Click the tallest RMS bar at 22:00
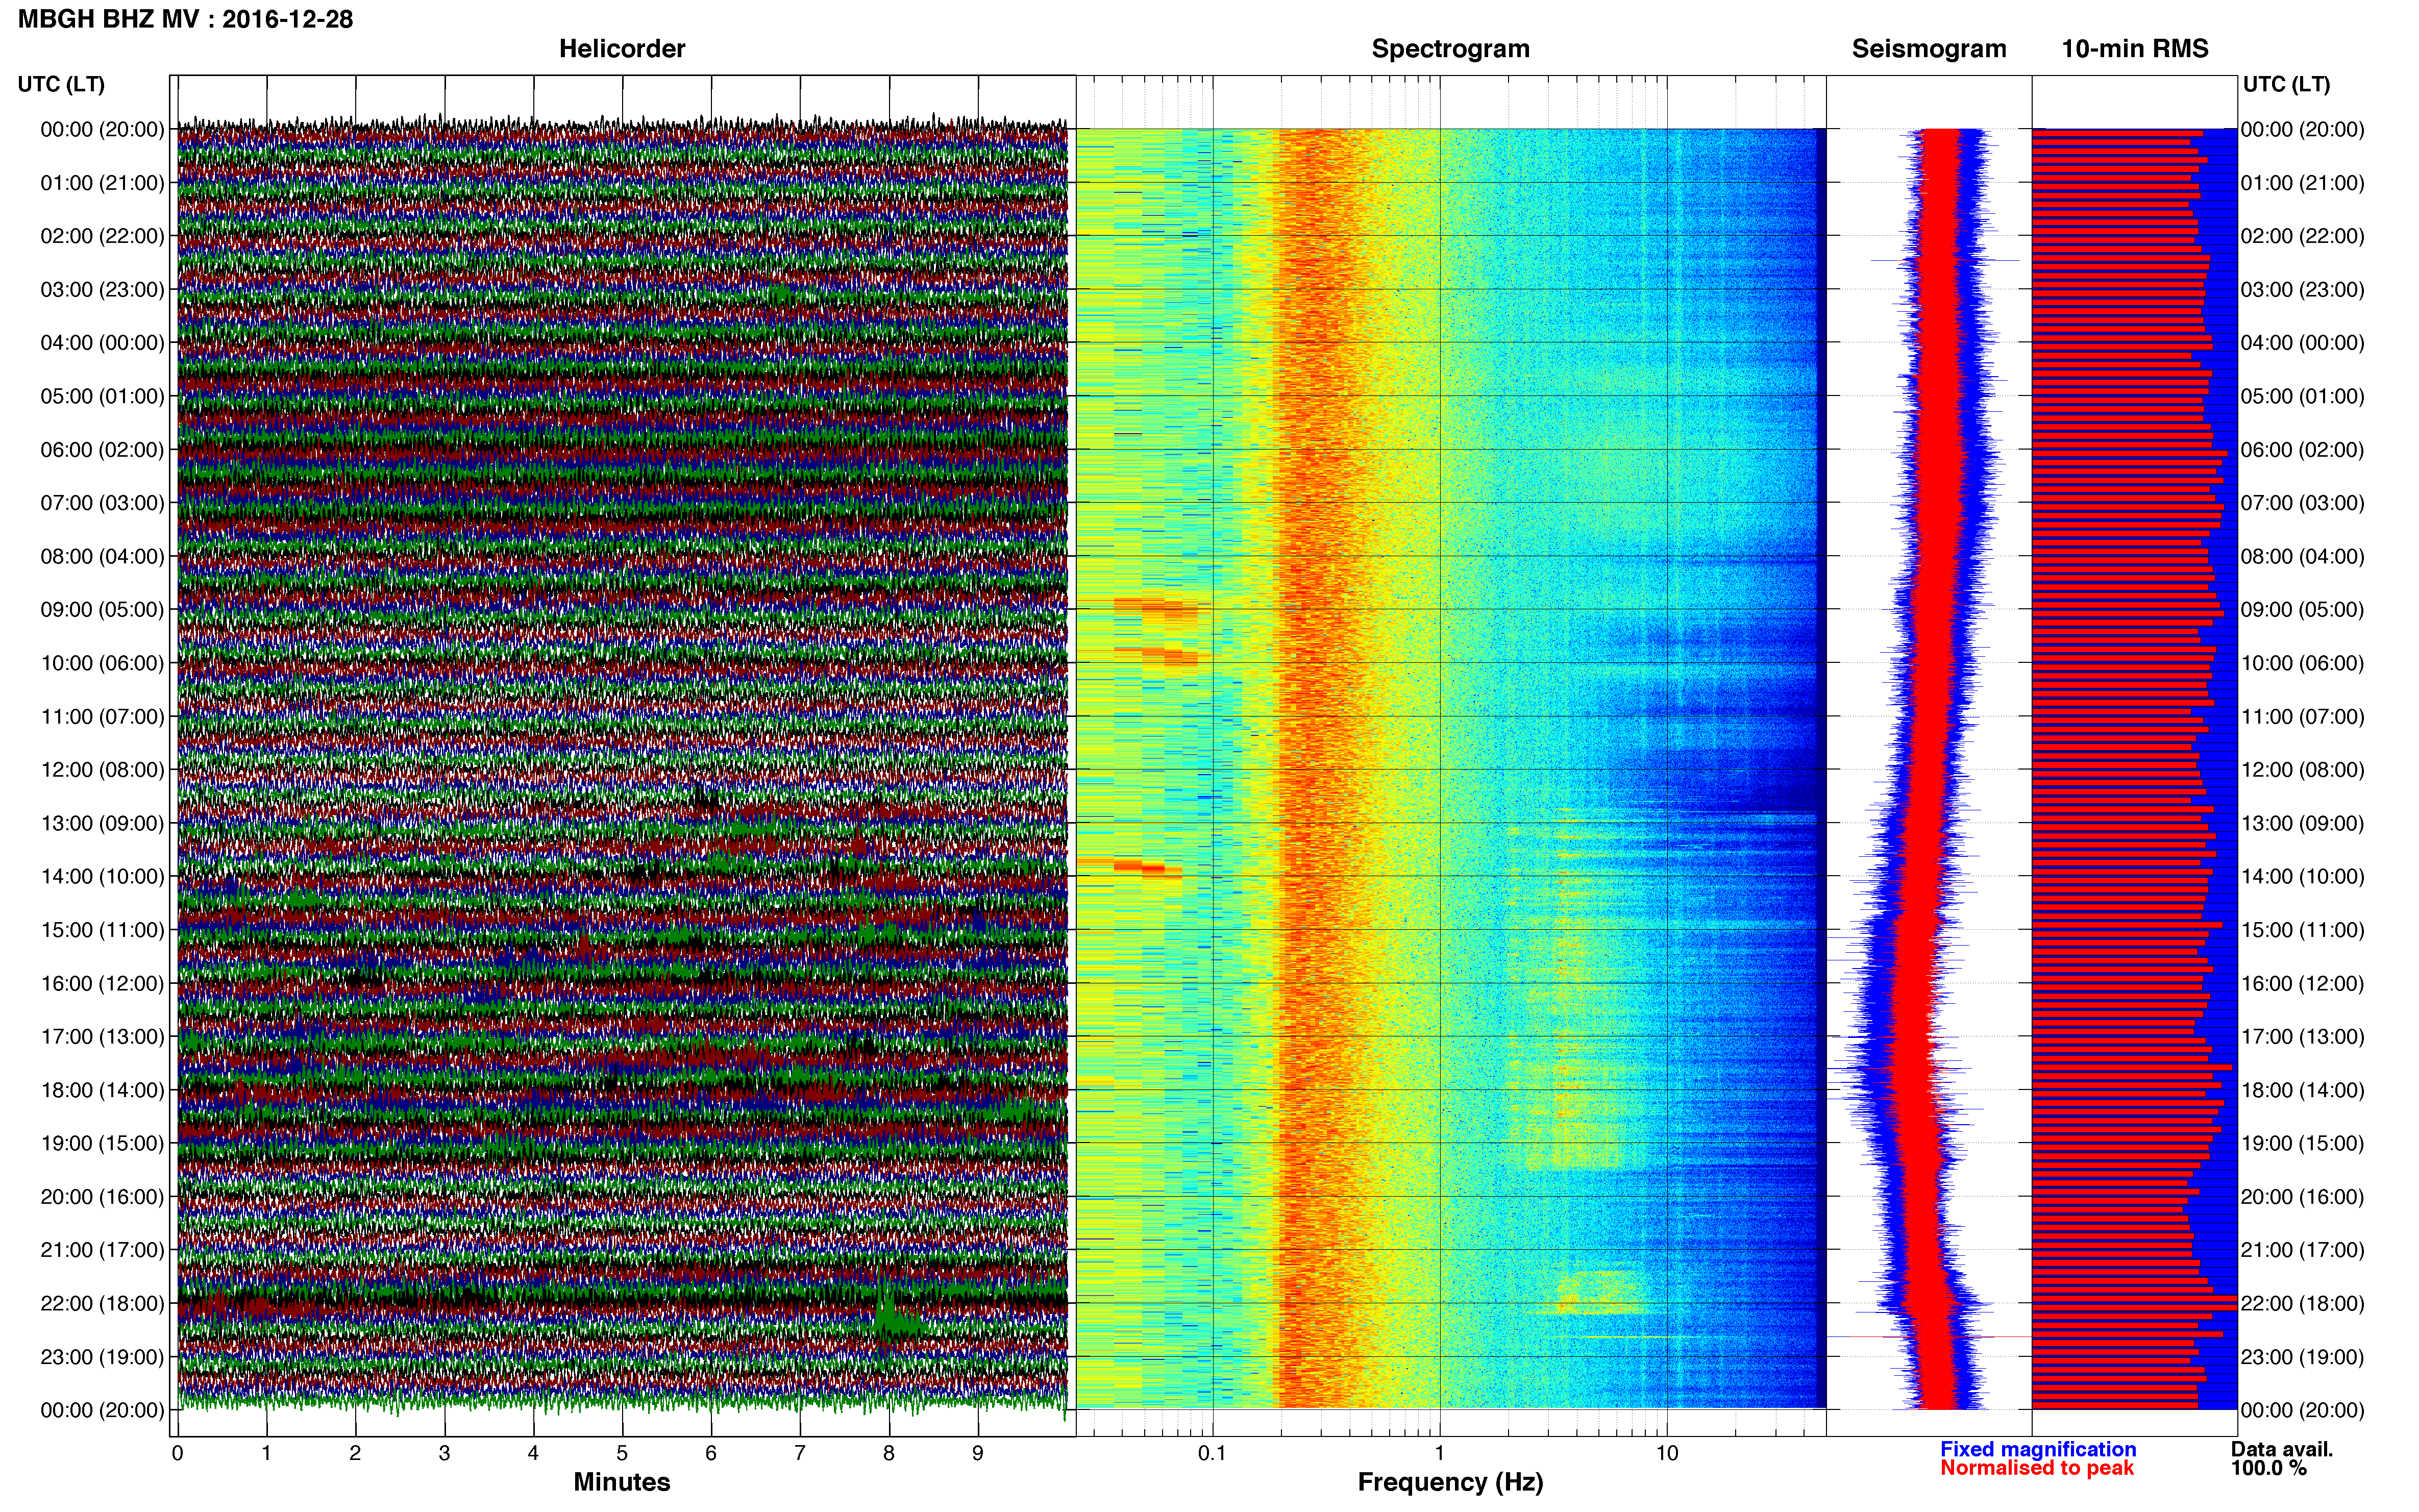This screenshot has width=2419, height=1512. click(2134, 1299)
